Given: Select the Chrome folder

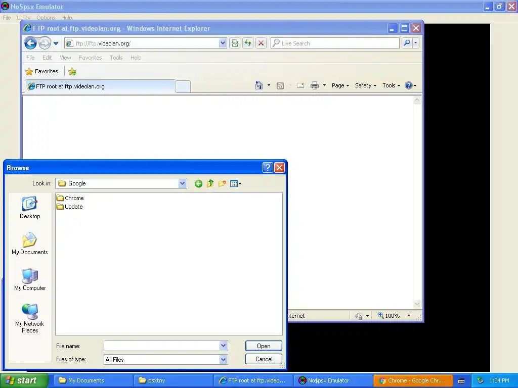Looking at the screenshot, I should 70,198.
